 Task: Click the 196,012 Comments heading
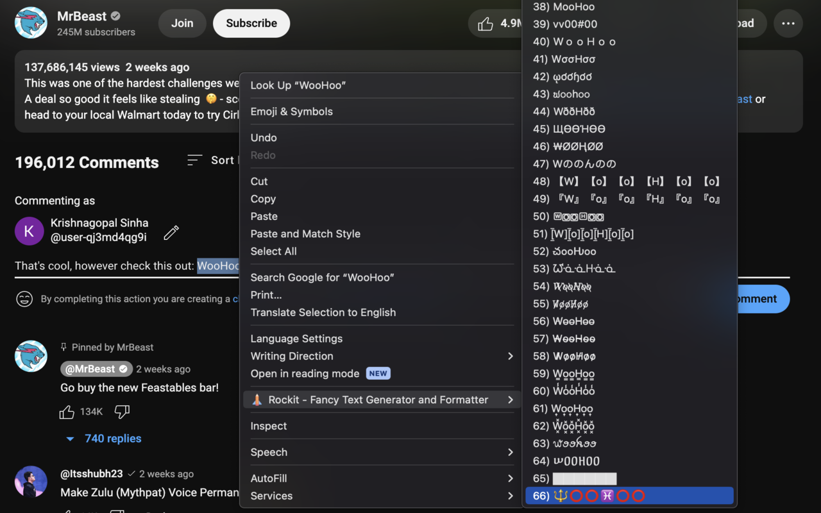tap(87, 162)
